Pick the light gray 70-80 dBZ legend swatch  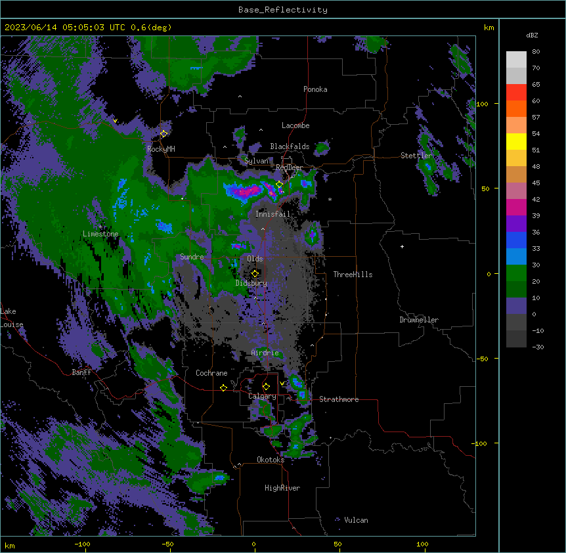(516, 60)
